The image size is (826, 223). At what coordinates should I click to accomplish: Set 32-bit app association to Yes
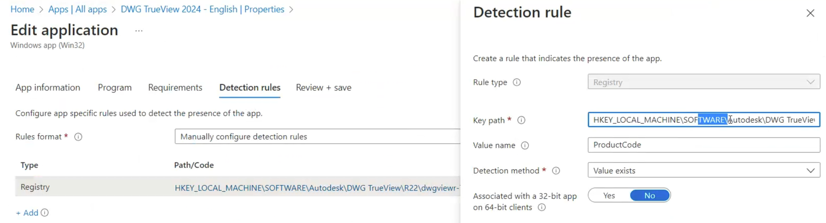pos(609,195)
